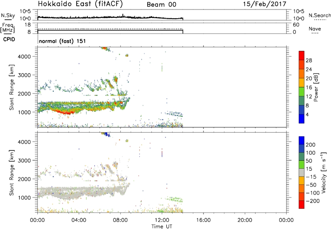Click the '200' label on Velocity colorbar

pos(311,145)
